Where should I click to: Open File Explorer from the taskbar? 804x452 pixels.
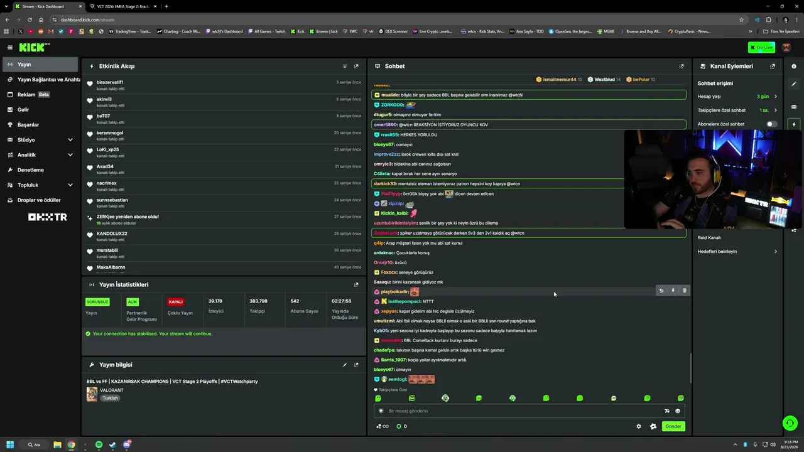57,444
